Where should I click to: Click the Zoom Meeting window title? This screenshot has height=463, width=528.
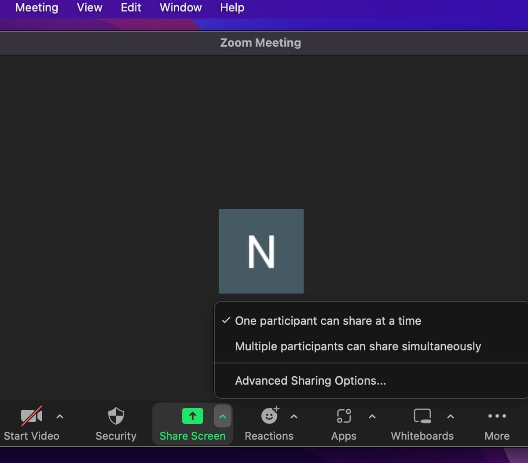[260, 43]
